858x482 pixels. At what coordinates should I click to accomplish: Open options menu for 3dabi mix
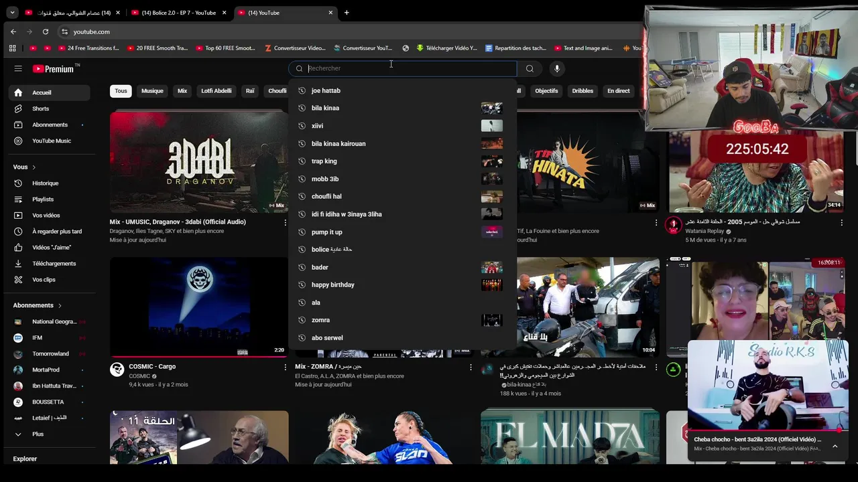click(285, 222)
